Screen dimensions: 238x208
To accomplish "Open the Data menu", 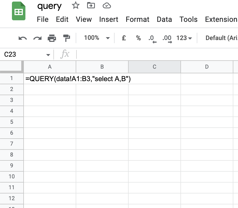I will [164, 19].
